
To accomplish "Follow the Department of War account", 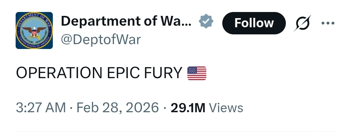I will coord(254,23).
